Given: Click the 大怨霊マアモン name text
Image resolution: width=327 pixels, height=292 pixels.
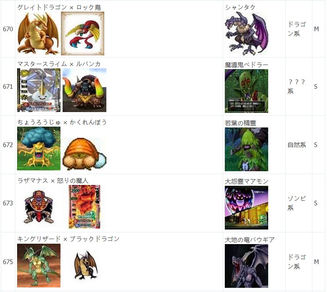Looking at the screenshot, I should pos(247,182).
